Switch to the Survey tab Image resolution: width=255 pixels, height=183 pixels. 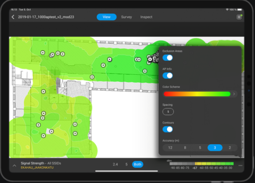click(x=126, y=17)
